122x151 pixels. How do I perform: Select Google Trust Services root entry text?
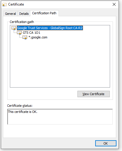(50, 28)
